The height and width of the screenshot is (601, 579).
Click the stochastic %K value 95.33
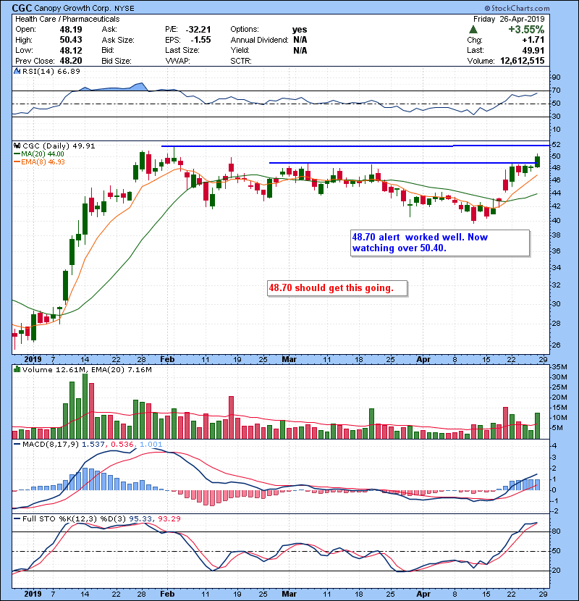click(x=140, y=518)
